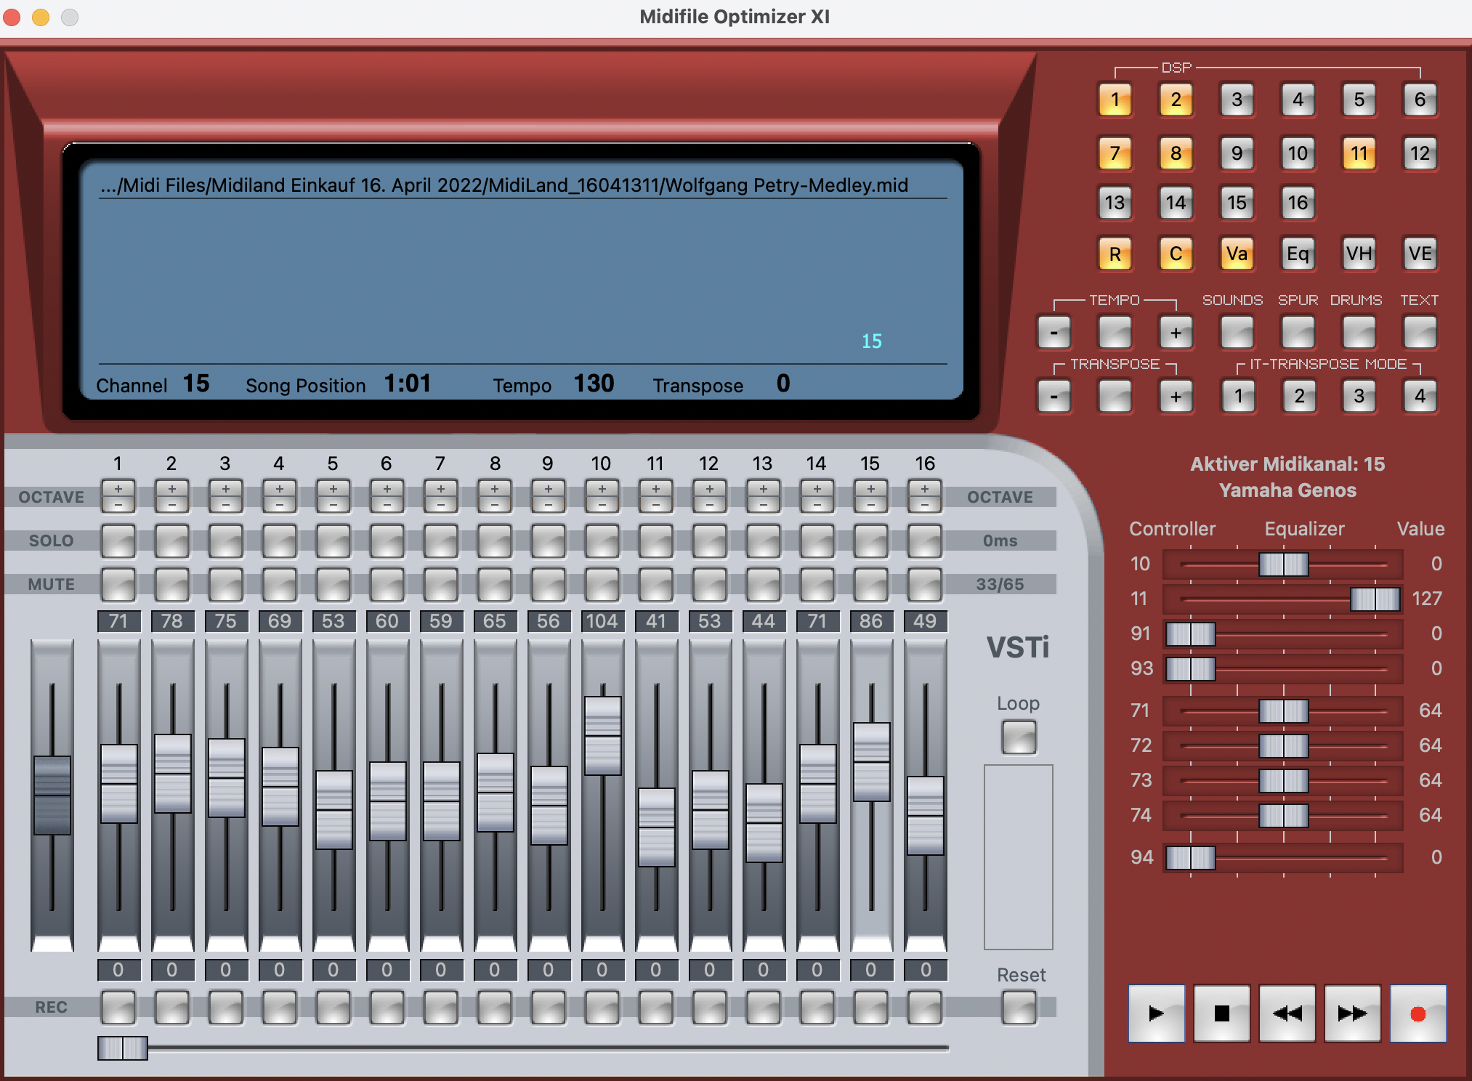Solo mixer channel 10
The width and height of the screenshot is (1472, 1081).
click(x=602, y=541)
